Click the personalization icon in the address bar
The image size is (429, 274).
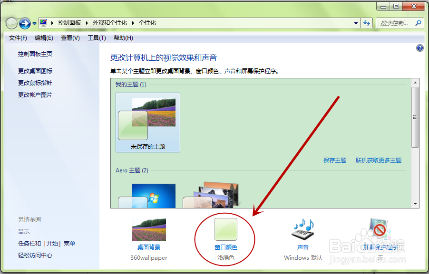click(x=43, y=22)
